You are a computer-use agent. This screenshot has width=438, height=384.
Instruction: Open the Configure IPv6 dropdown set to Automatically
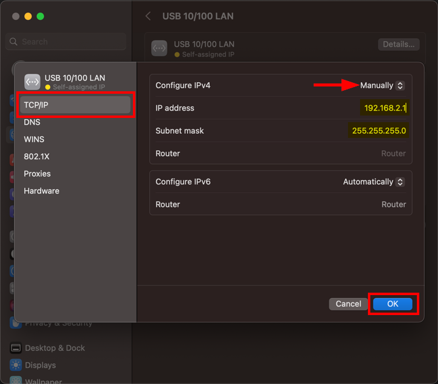point(374,182)
